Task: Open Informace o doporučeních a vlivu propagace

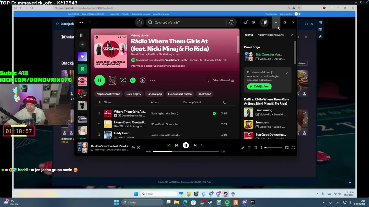Action: coord(158,66)
